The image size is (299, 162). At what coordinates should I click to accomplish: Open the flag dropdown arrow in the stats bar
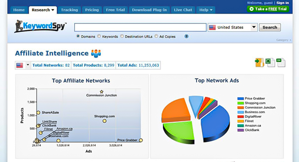click(28, 65)
